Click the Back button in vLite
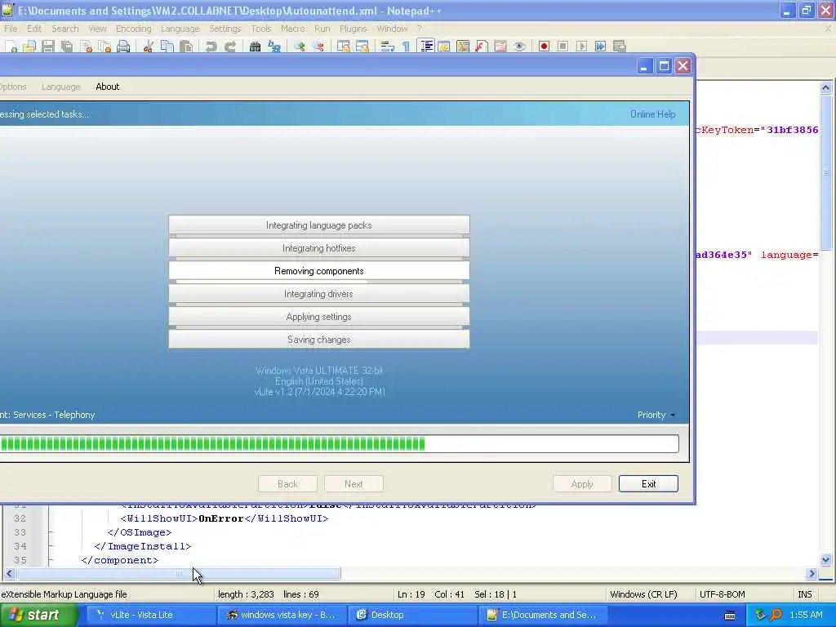Viewport: 836px width, 627px height. [288, 484]
